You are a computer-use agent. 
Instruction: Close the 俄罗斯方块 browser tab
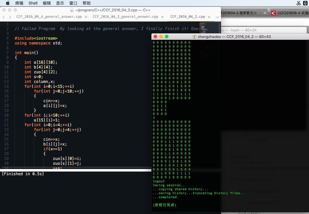click(265, 13)
